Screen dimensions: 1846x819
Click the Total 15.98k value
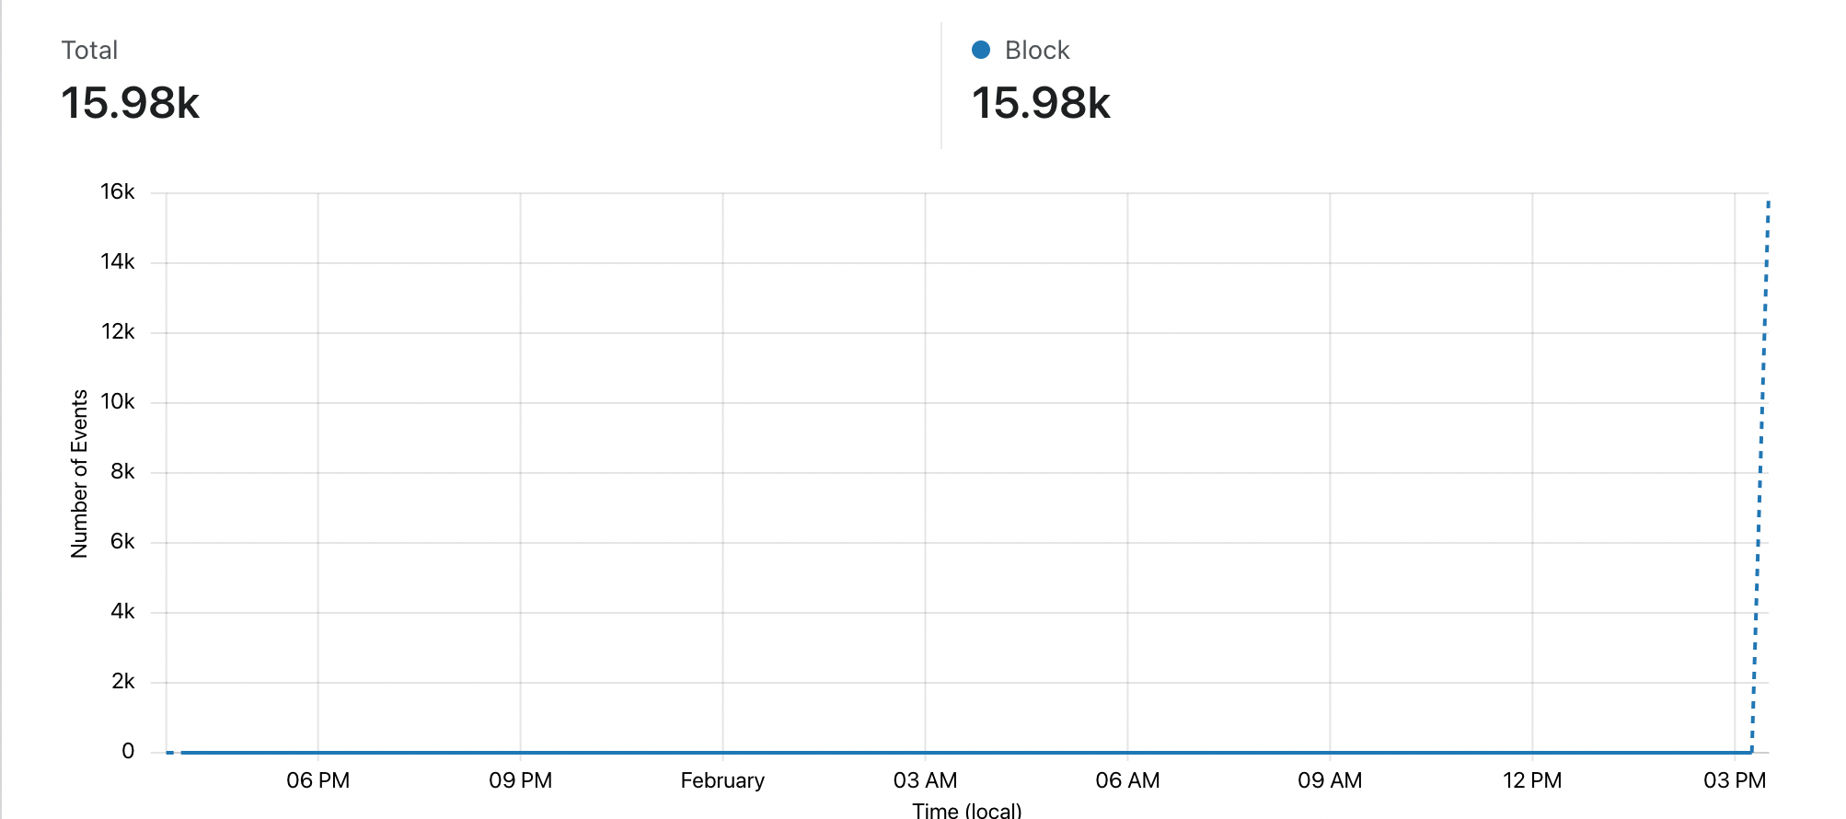click(130, 102)
